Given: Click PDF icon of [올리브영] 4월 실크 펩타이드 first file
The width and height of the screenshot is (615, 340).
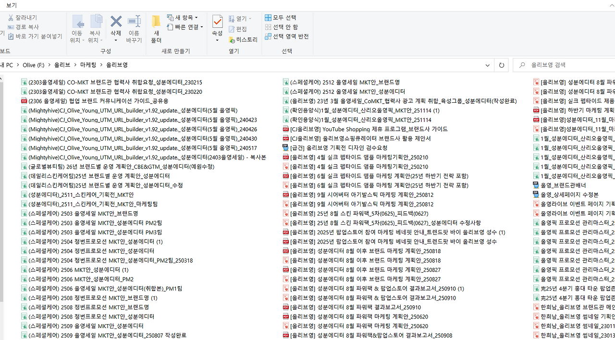Looking at the screenshot, I should (x=286, y=157).
